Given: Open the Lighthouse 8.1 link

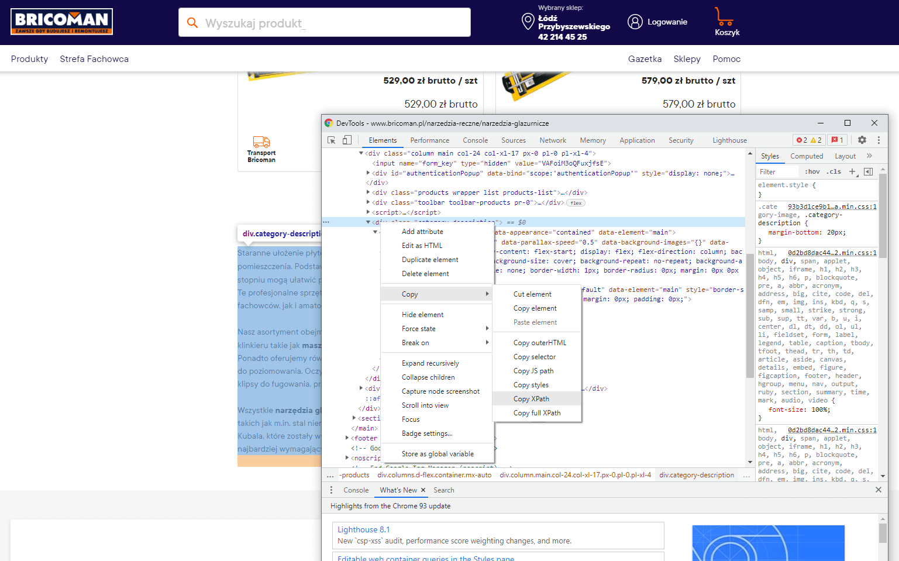Looking at the screenshot, I should (363, 529).
